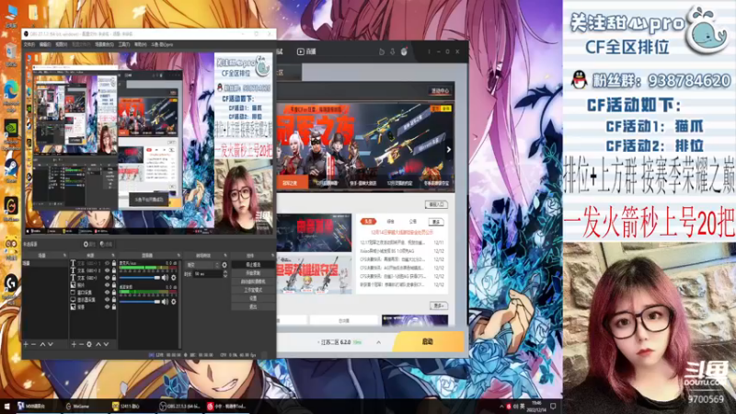Add a new scene with the plus icon
736x414 pixels.
tap(26, 344)
